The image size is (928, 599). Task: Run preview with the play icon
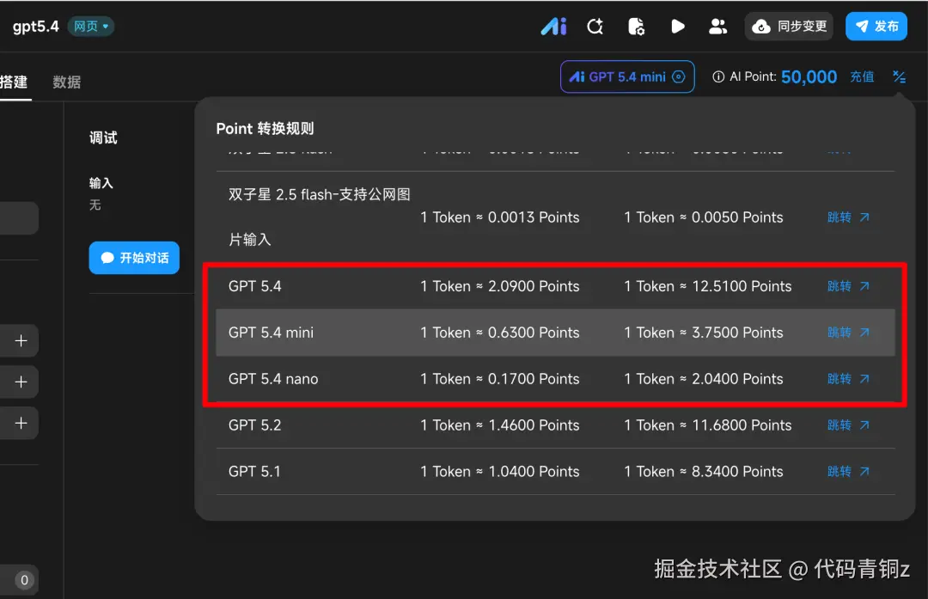pos(678,26)
